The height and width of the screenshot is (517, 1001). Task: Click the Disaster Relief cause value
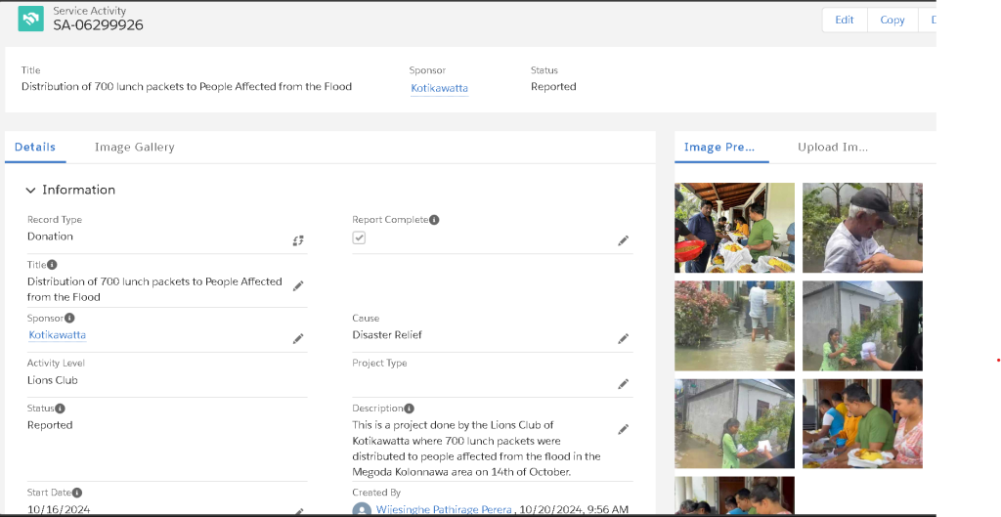[x=387, y=335]
